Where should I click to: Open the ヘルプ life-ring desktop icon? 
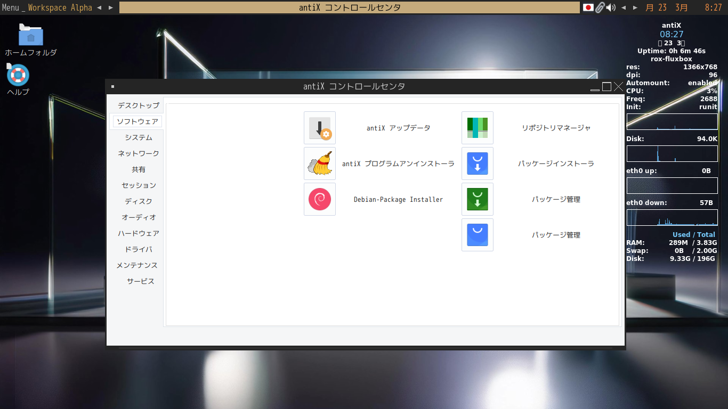(17, 75)
